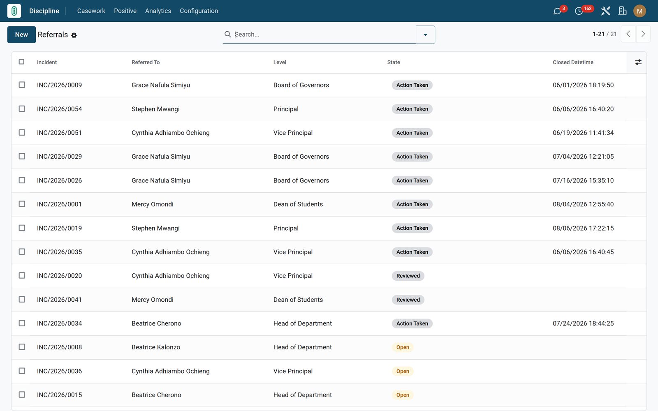
Task: Sort by Closed Datetime column header
Action: pos(573,62)
